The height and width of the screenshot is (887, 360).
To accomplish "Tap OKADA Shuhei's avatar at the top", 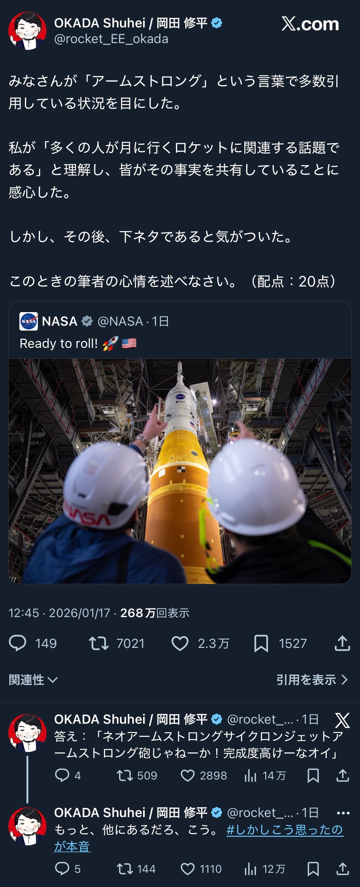I will 27,31.
